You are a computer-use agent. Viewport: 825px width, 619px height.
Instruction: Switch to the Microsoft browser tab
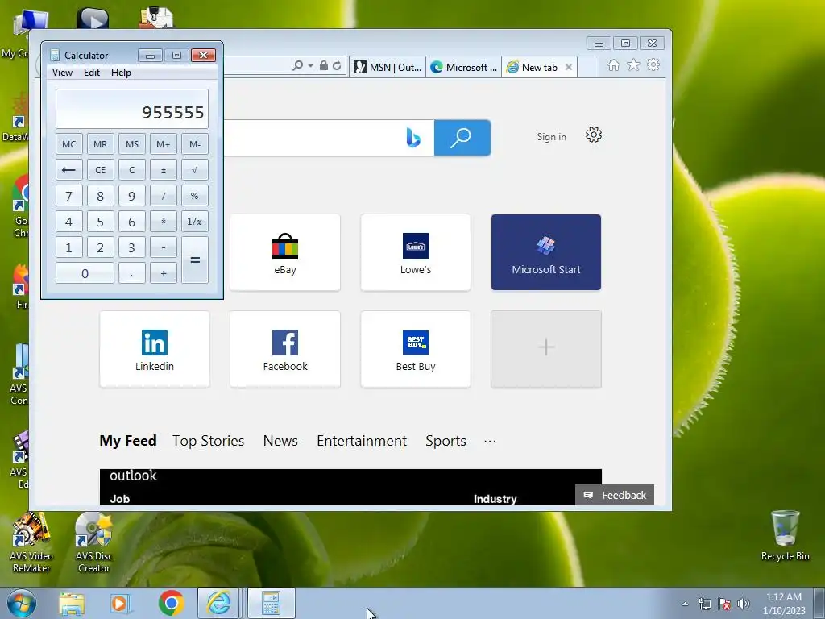(x=463, y=68)
